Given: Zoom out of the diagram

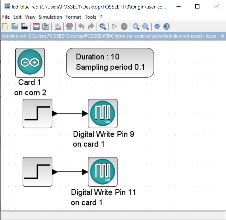Looking at the screenshot, I should [146, 27].
